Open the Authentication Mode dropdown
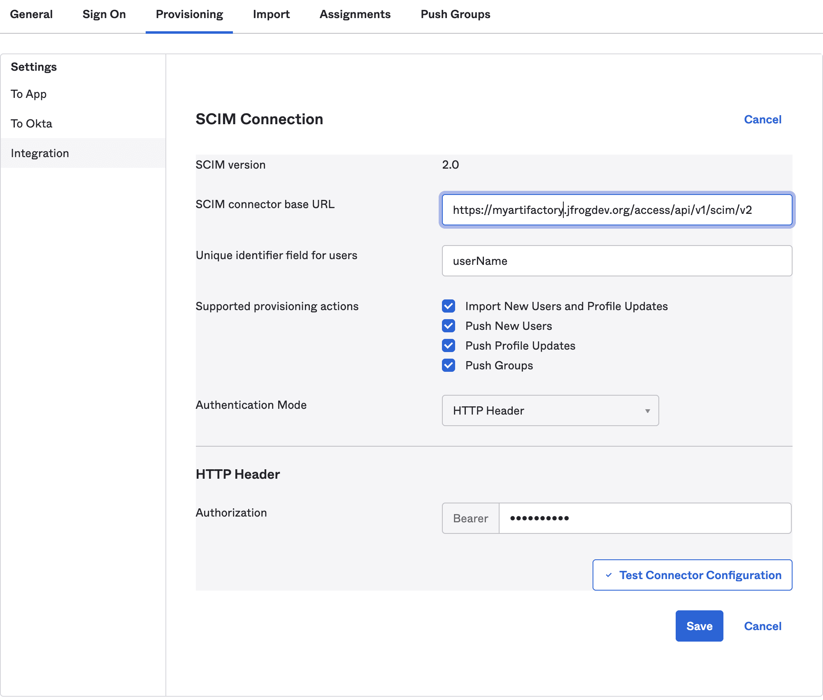The image size is (823, 700). (x=550, y=410)
